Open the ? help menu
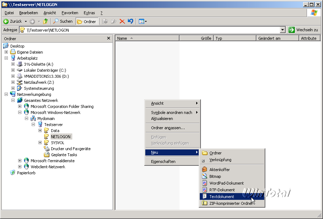Image resolution: width=323 pixels, height=219 pixels. [x=101, y=13]
